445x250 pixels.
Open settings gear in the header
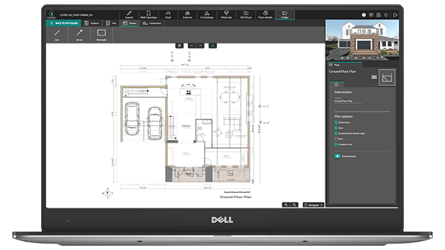[x=386, y=15]
